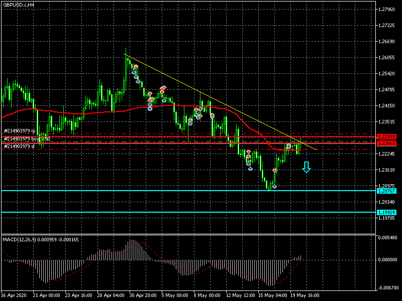Click the 16 Apr 2020 date label

click(x=13, y=295)
